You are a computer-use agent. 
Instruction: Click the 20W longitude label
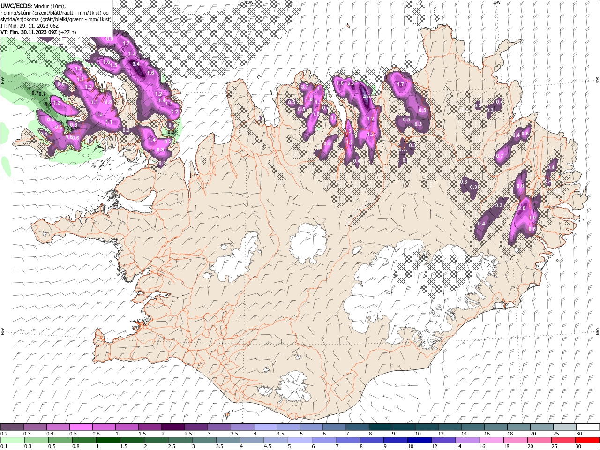click(248, 2)
